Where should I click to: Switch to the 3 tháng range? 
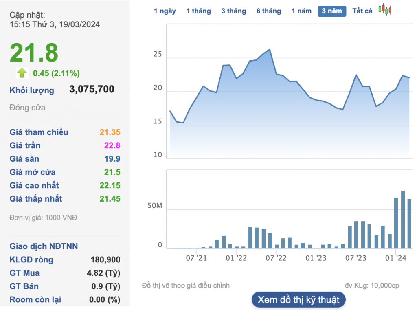pos(233,11)
